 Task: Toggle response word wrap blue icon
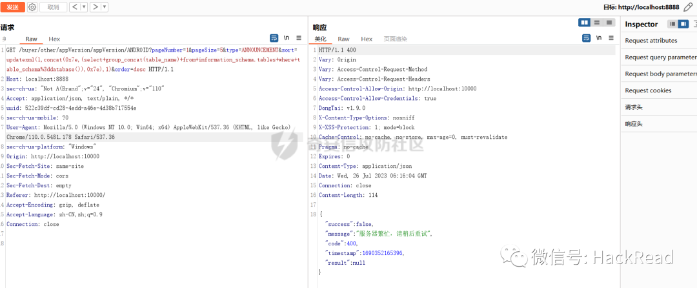(586, 38)
